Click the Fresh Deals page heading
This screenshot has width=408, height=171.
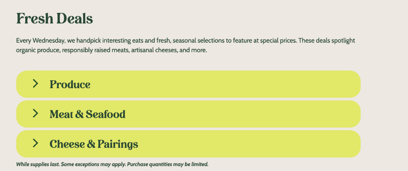coord(54,19)
